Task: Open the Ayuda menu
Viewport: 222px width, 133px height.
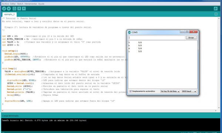Action: 41,4
